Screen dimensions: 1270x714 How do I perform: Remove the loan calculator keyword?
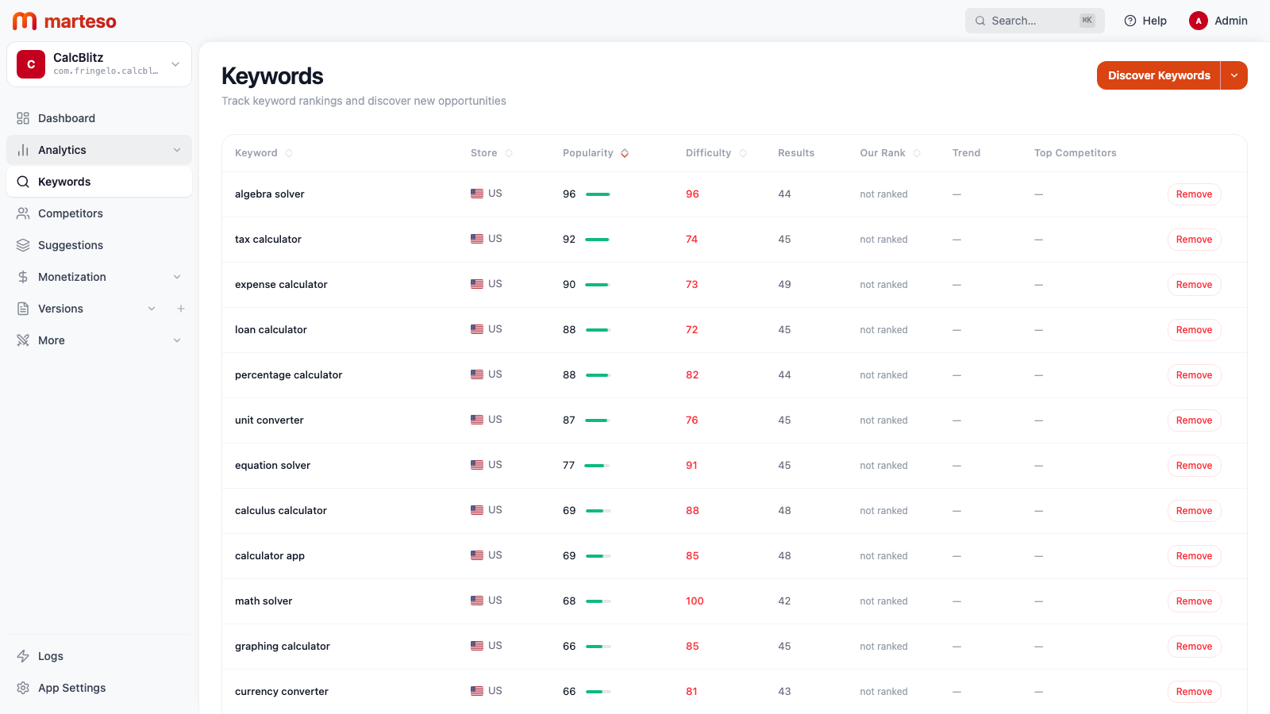[1194, 330]
